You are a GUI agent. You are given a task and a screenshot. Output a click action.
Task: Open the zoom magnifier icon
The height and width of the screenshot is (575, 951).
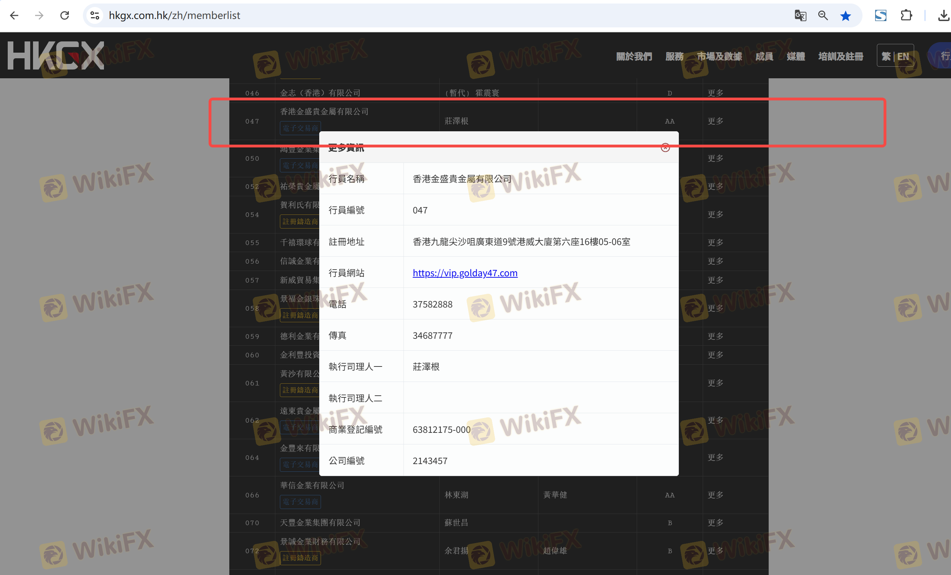point(823,15)
